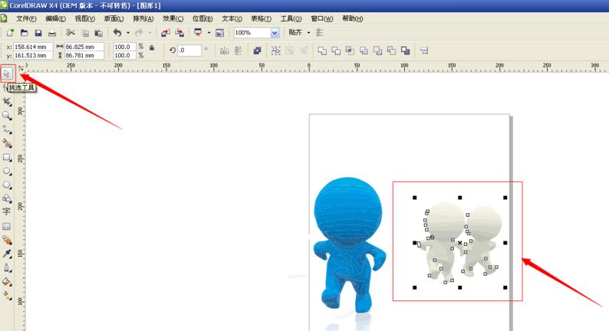Select the Rectangle tool
This screenshot has width=609, height=331.
tap(7, 158)
